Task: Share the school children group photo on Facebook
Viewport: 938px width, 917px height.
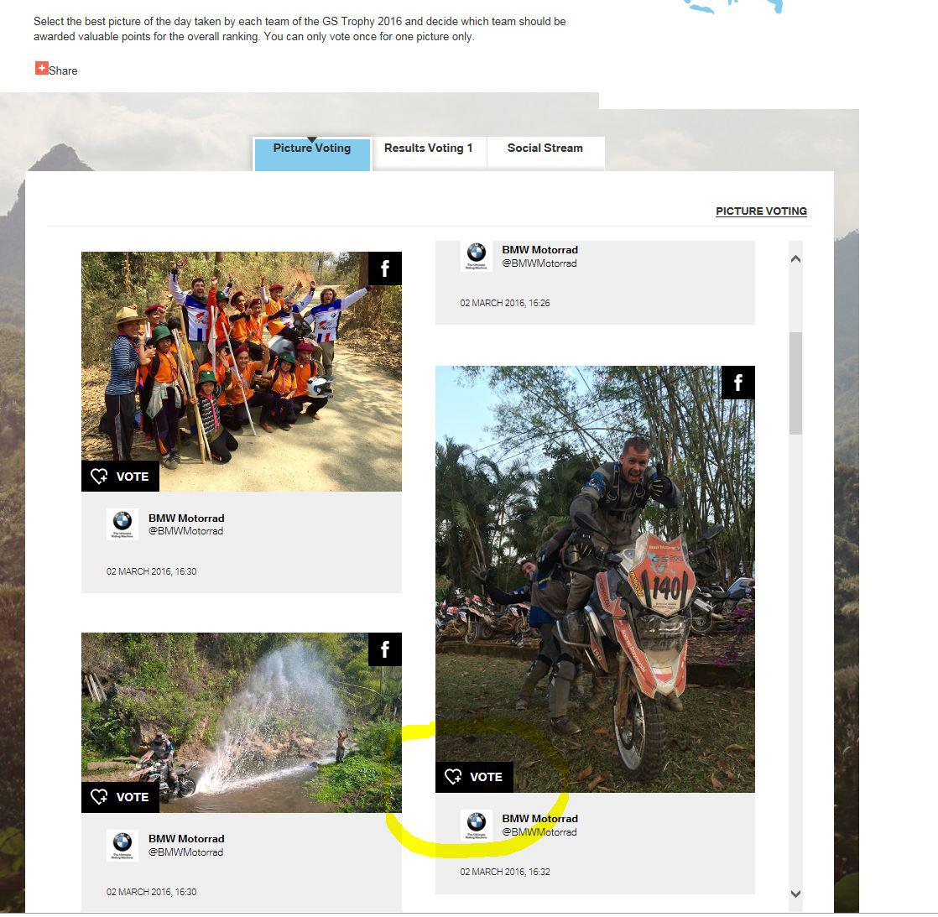Action: (385, 269)
